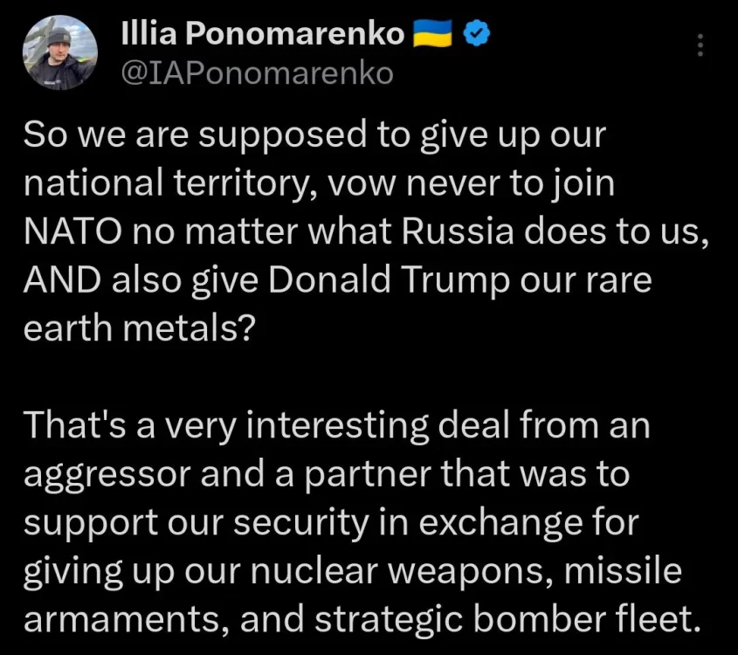Screen dimensions: 738x655
Task: Click the second paragraph of the tweet
Action: click(x=349, y=522)
